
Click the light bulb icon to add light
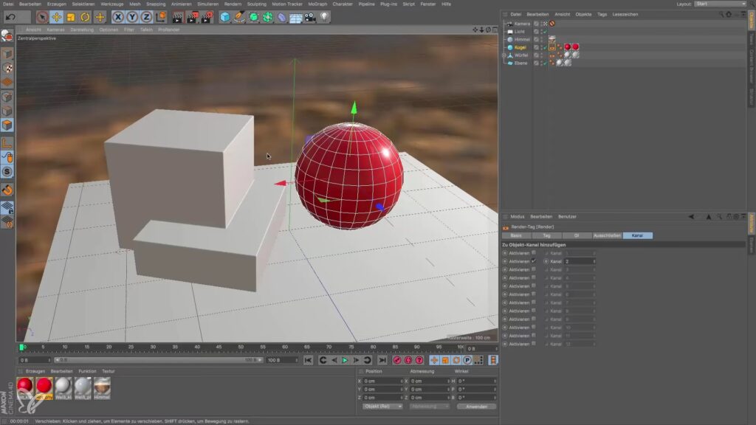pyautogui.click(x=323, y=16)
